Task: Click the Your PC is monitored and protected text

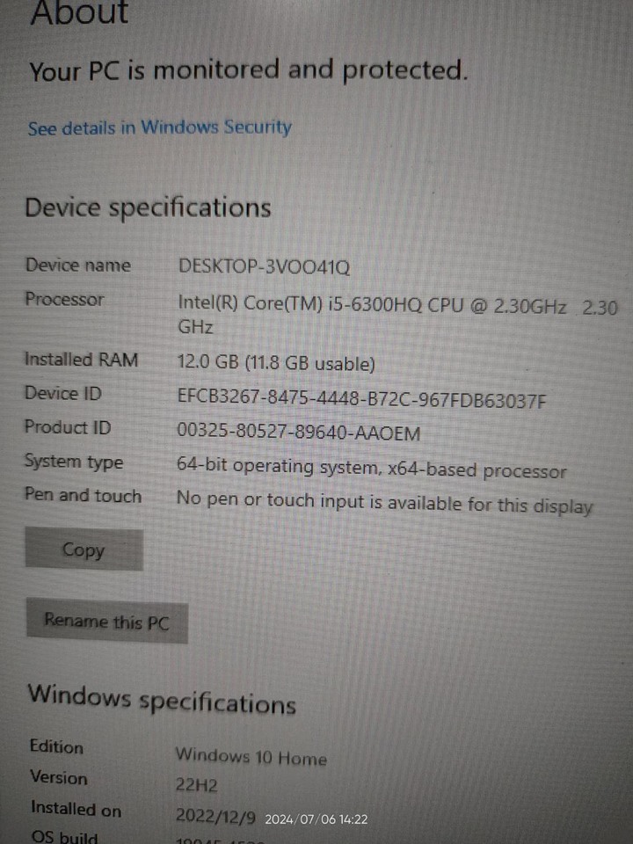Action: point(248,70)
